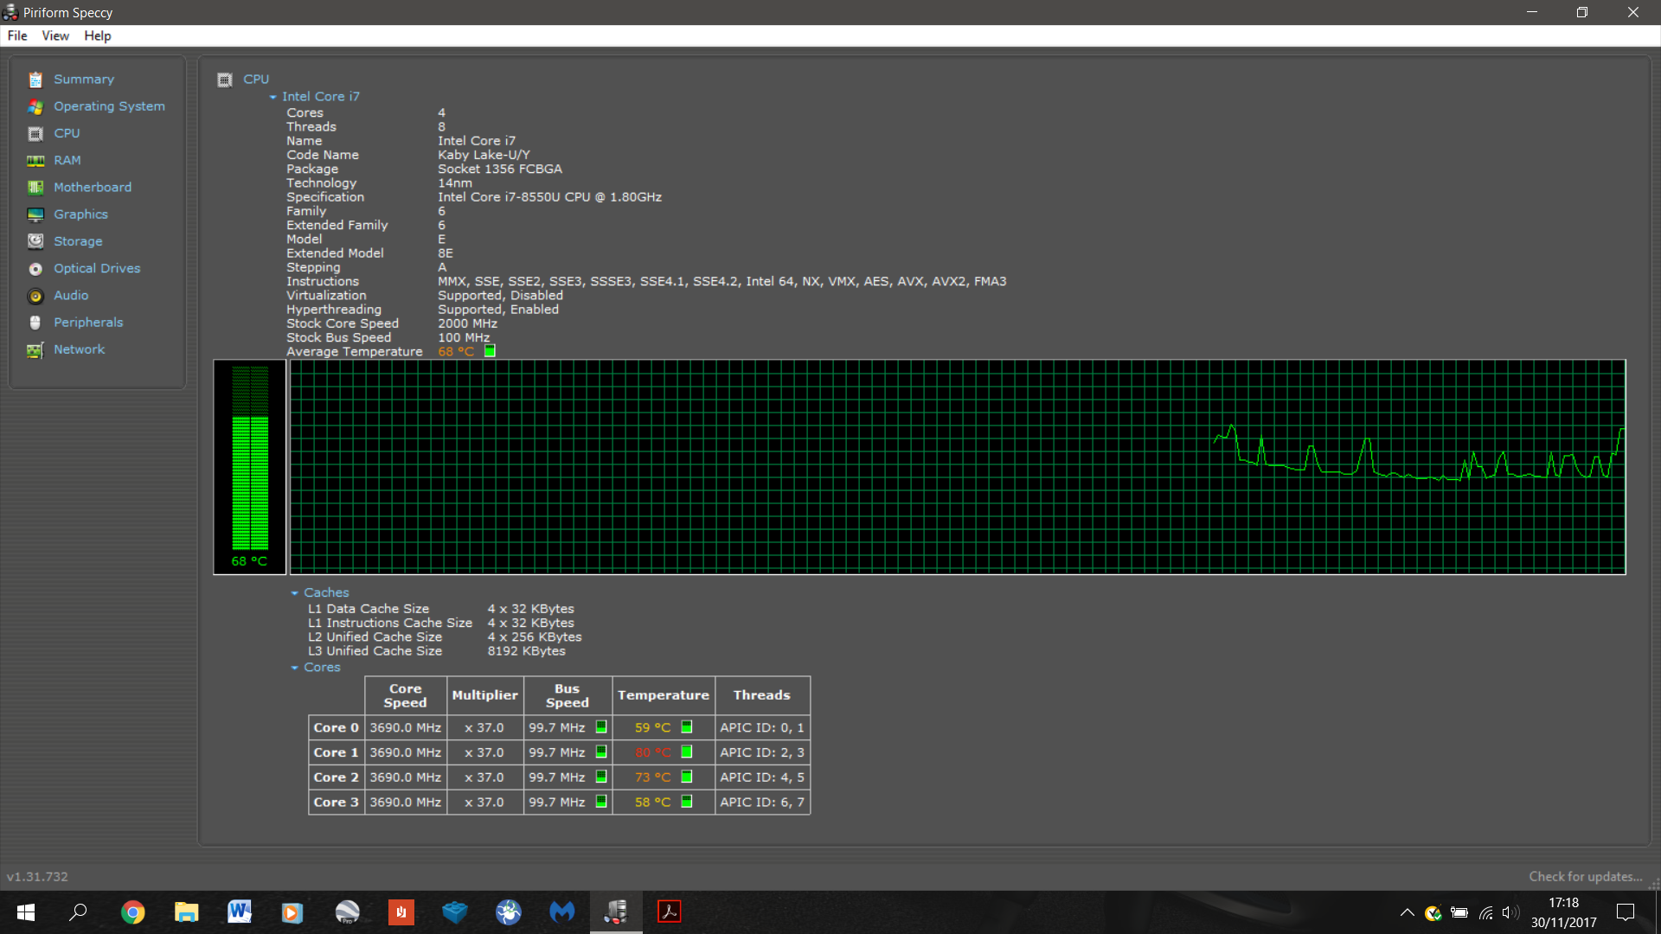Click Core 2 temperature green indicator
Screen dimensions: 1661x934
point(687,777)
